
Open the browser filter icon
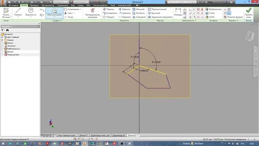coord(2,30)
